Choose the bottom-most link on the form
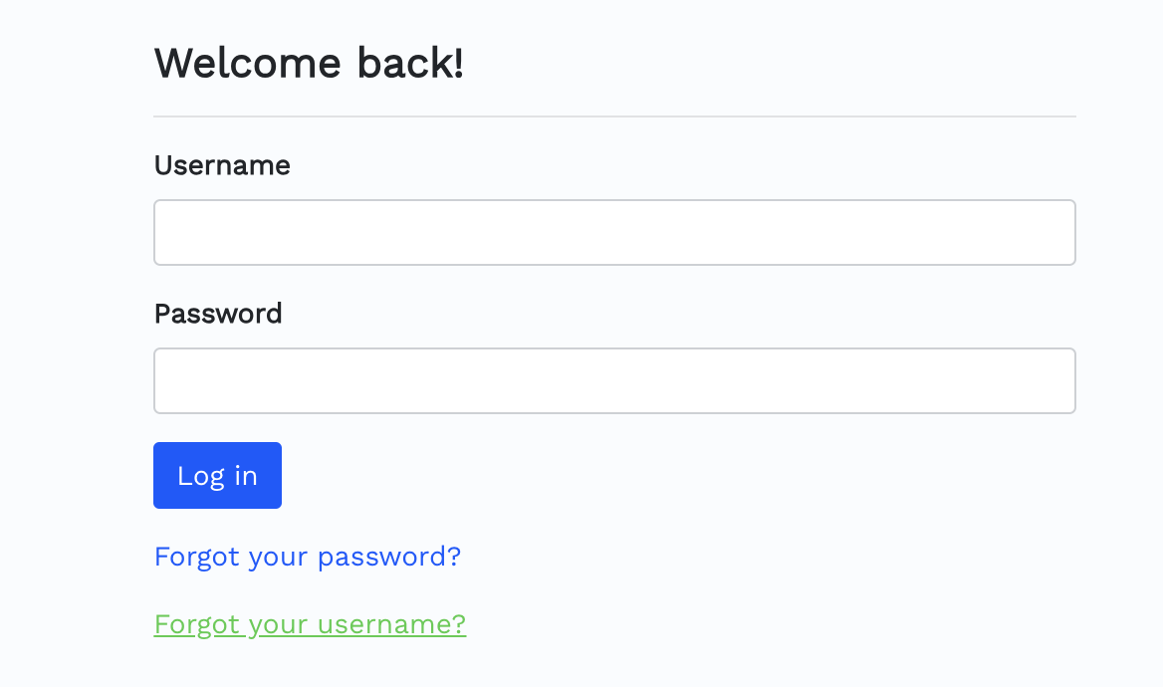This screenshot has height=687, width=1163. (310, 624)
